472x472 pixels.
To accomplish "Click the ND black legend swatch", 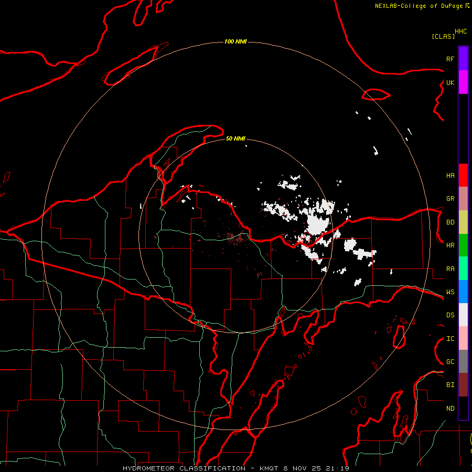I will point(463,408).
